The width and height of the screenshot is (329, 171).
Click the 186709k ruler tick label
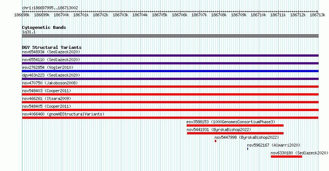pyautogui.click(x=239, y=15)
